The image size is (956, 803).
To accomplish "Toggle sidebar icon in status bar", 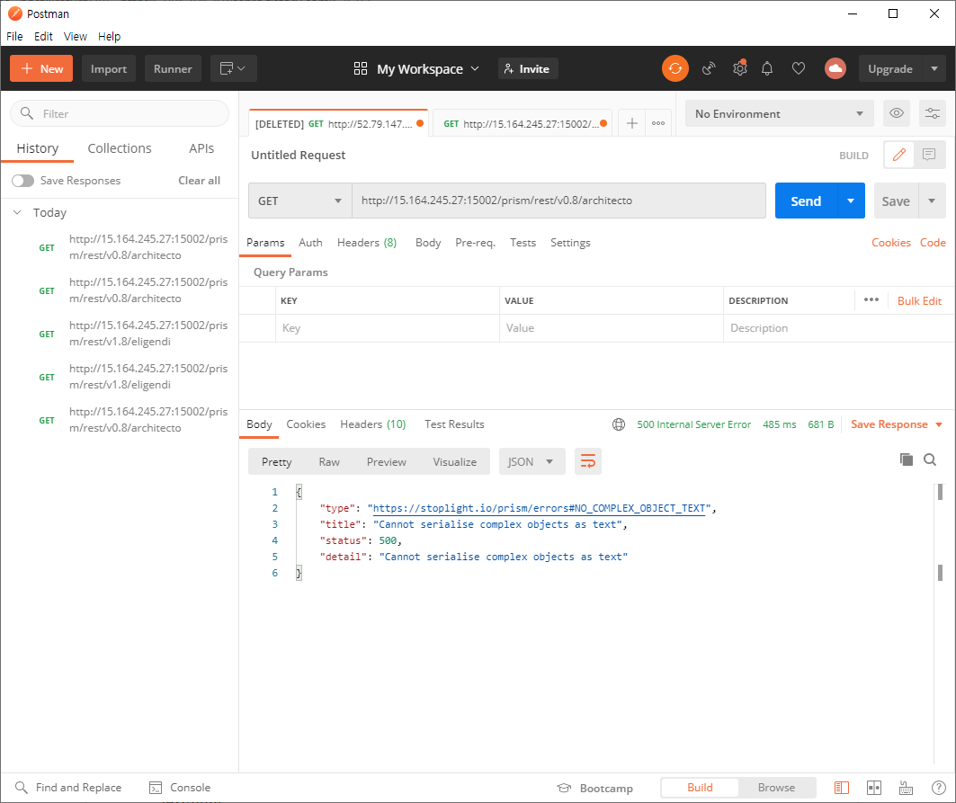I will 842,788.
